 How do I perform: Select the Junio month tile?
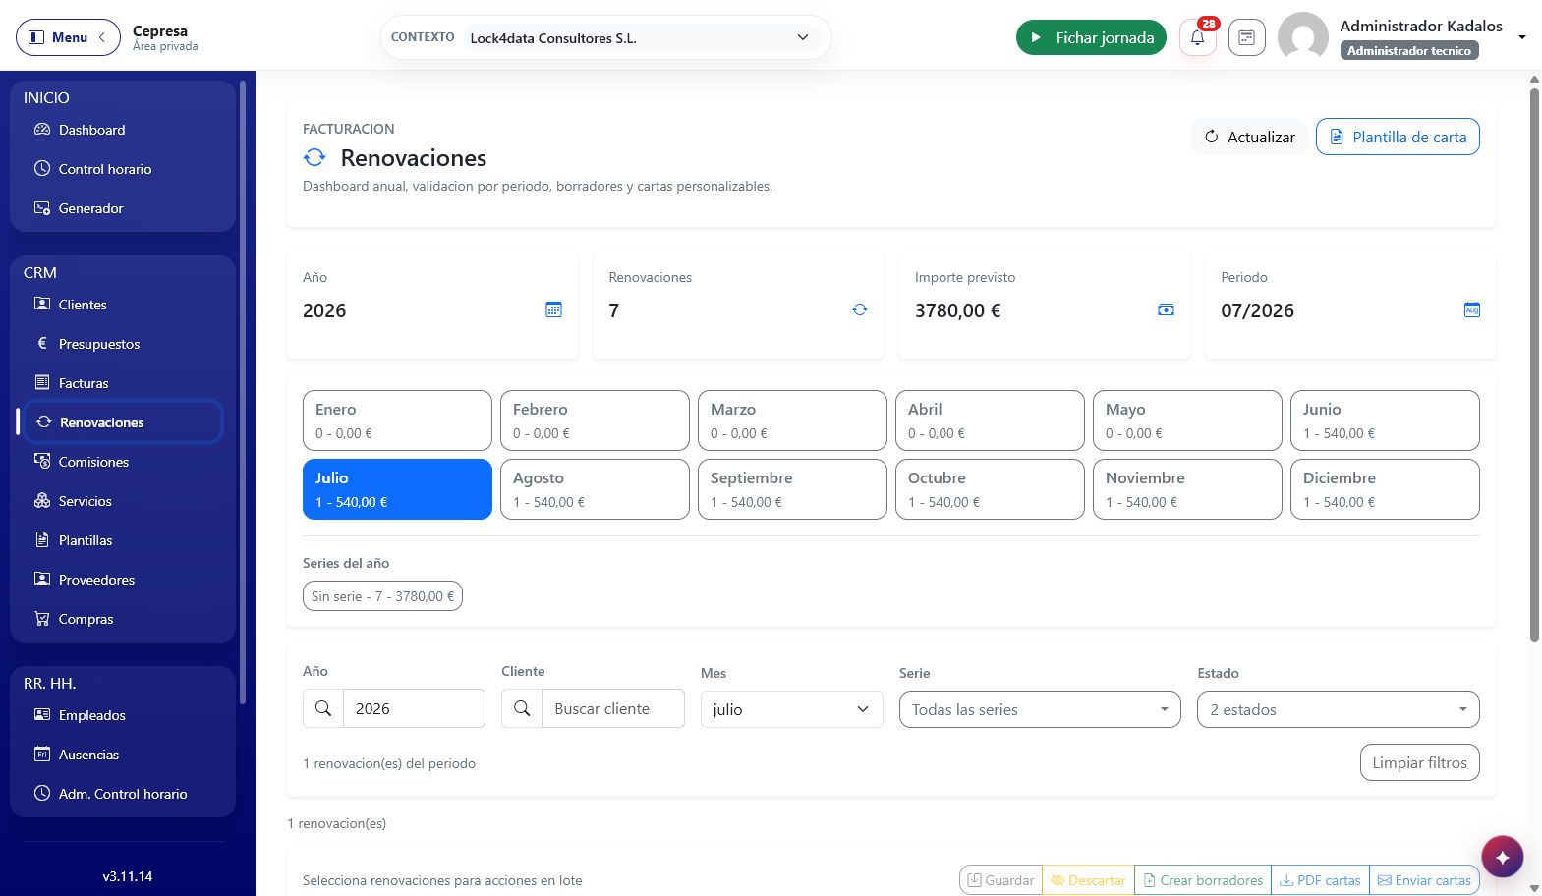(x=1385, y=420)
